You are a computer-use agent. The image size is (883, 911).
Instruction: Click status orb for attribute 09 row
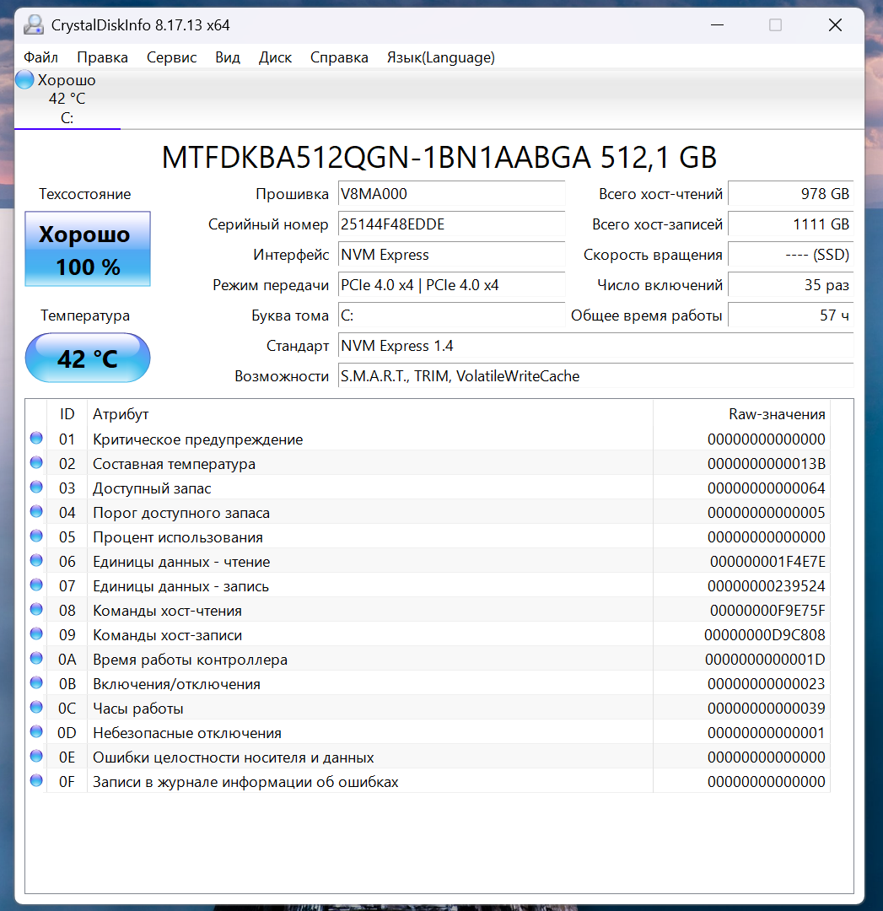coord(36,633)
